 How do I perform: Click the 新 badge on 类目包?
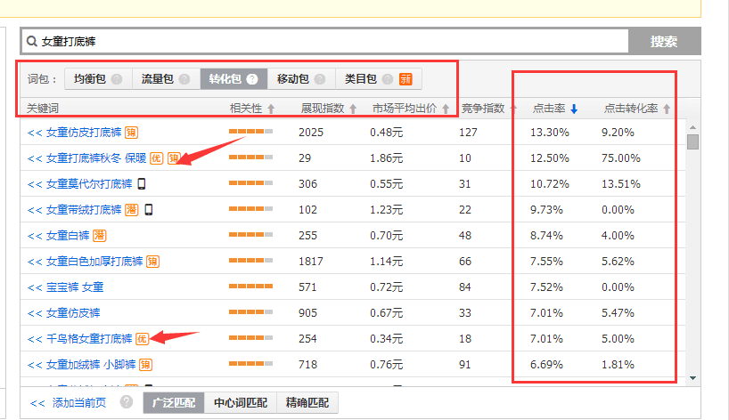click(405, 79)
